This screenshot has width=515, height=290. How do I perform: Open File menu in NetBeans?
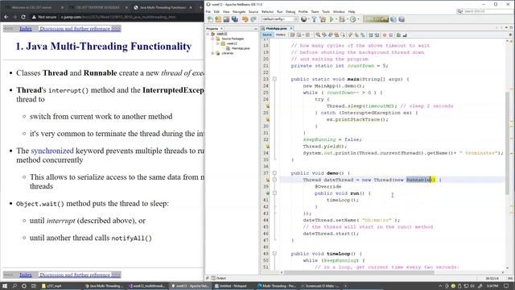(x=208, y=11)
